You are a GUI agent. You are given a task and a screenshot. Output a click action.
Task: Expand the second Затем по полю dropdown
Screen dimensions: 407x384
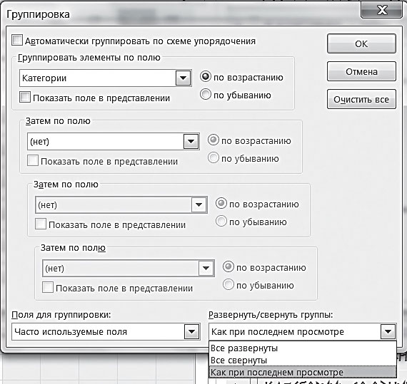[199, 204]
